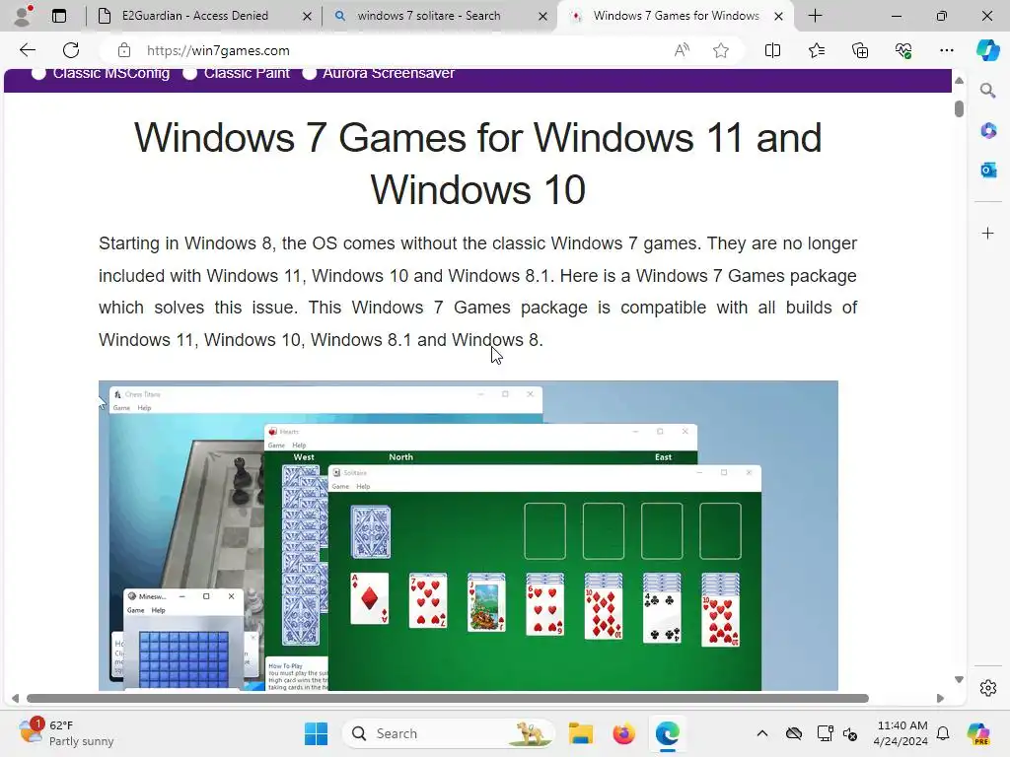Open the OneDrive cloud tray icon
This screenshot has width=1010, height=757.
tap(794, 733)
